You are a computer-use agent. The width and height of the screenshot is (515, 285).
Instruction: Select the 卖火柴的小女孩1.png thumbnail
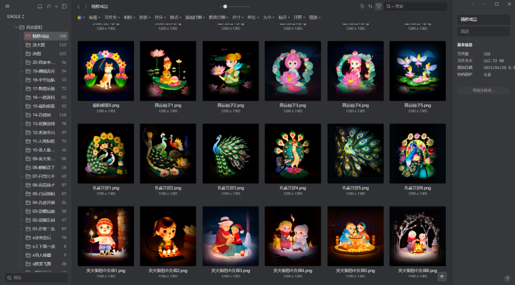coord(106,236)
